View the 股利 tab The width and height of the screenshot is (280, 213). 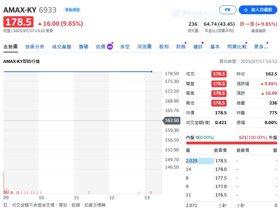pos(164,47)
